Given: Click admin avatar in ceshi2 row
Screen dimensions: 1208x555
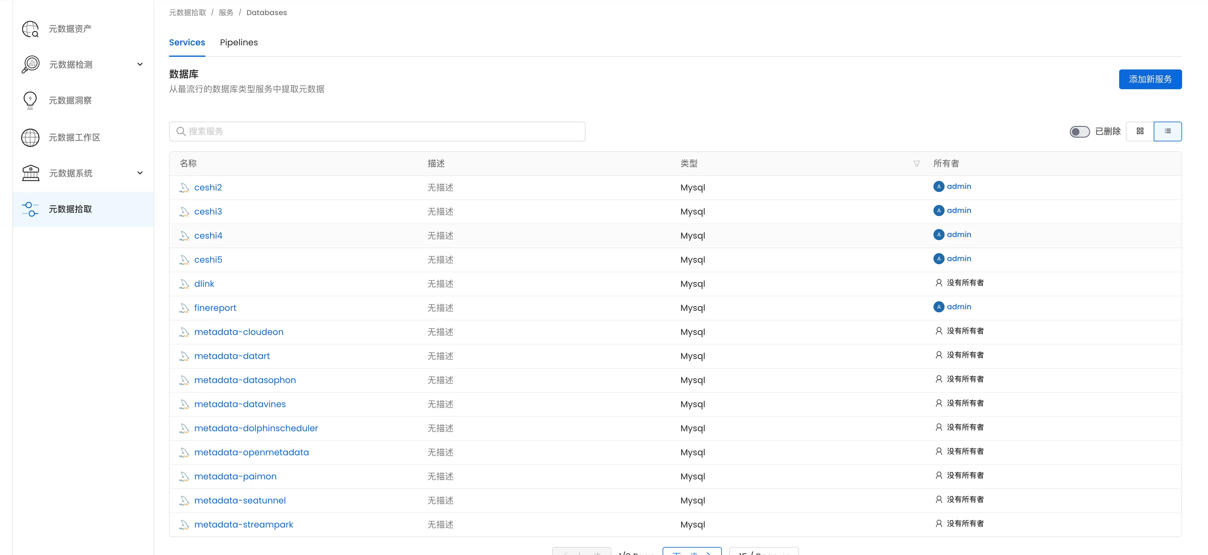Looking at the screenshot, I should 938,187.
